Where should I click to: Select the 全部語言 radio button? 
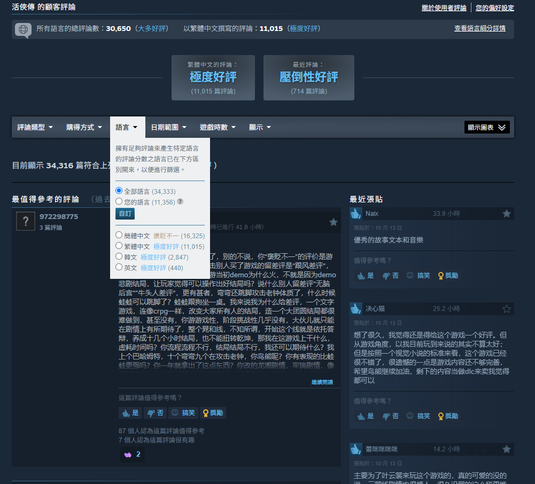(x=119, y=191)
